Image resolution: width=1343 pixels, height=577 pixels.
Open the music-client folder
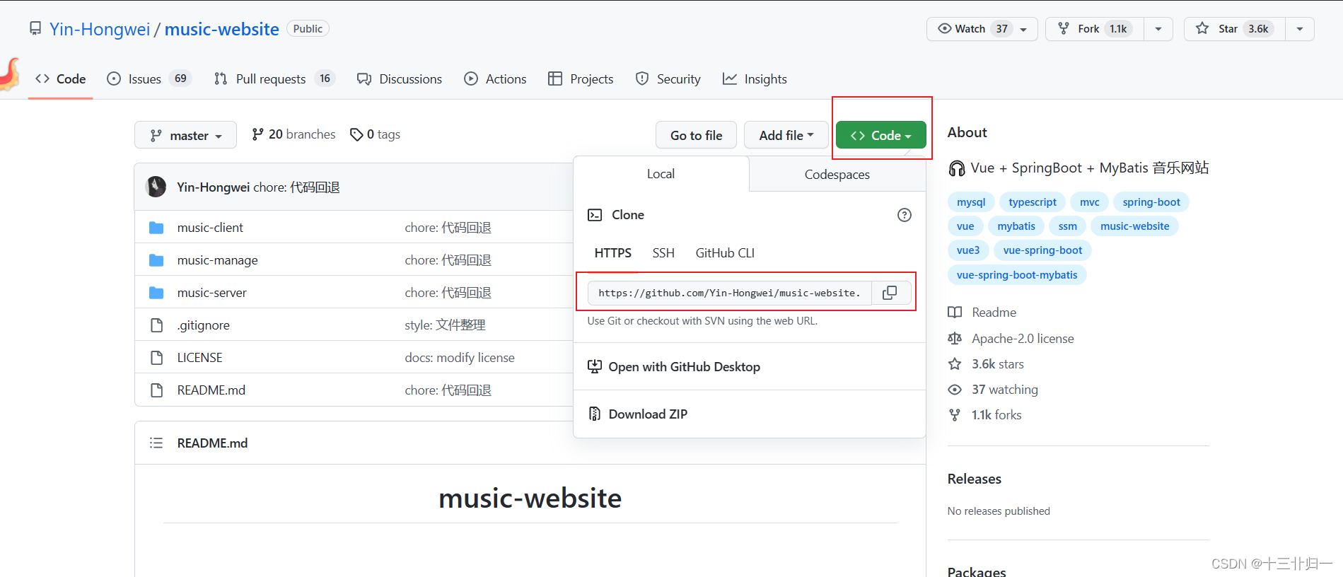[x=210, y=228]
